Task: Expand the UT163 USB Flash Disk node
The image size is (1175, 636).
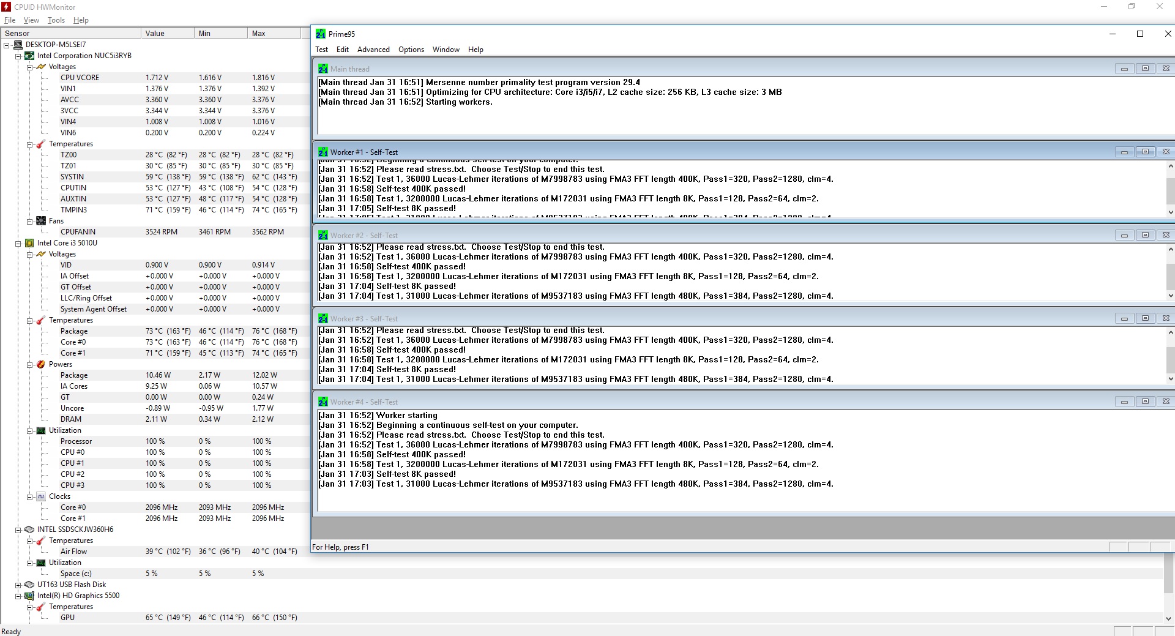Action: click(18, 585)
